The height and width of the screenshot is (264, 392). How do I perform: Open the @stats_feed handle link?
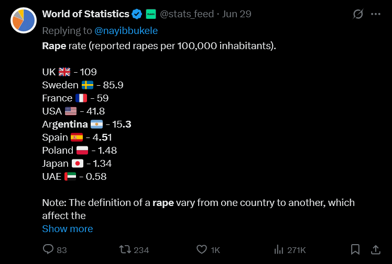187,14
